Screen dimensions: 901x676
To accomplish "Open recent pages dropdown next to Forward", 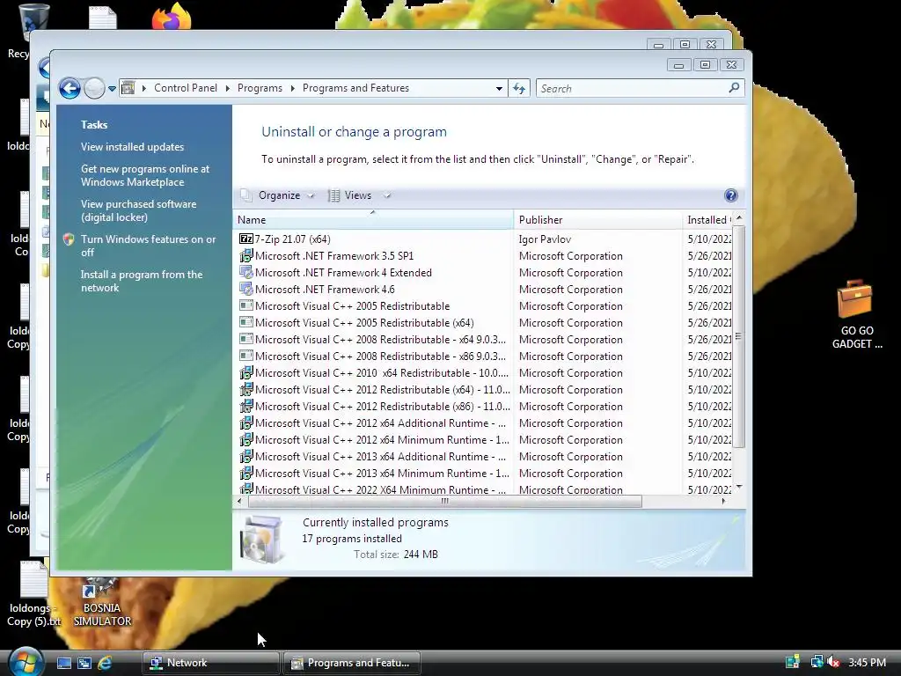I will coord(112,89).
